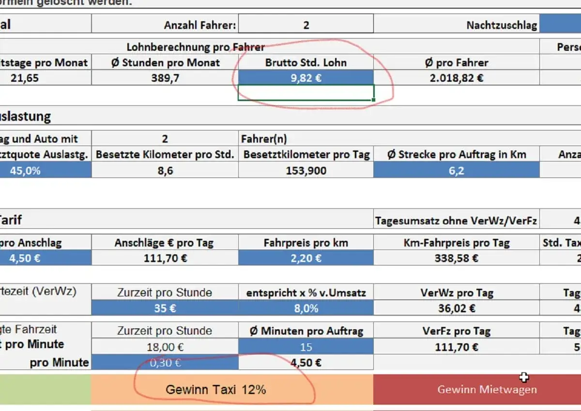Click the 4,50 € value under 15 minutes

[x=306, y=362]
